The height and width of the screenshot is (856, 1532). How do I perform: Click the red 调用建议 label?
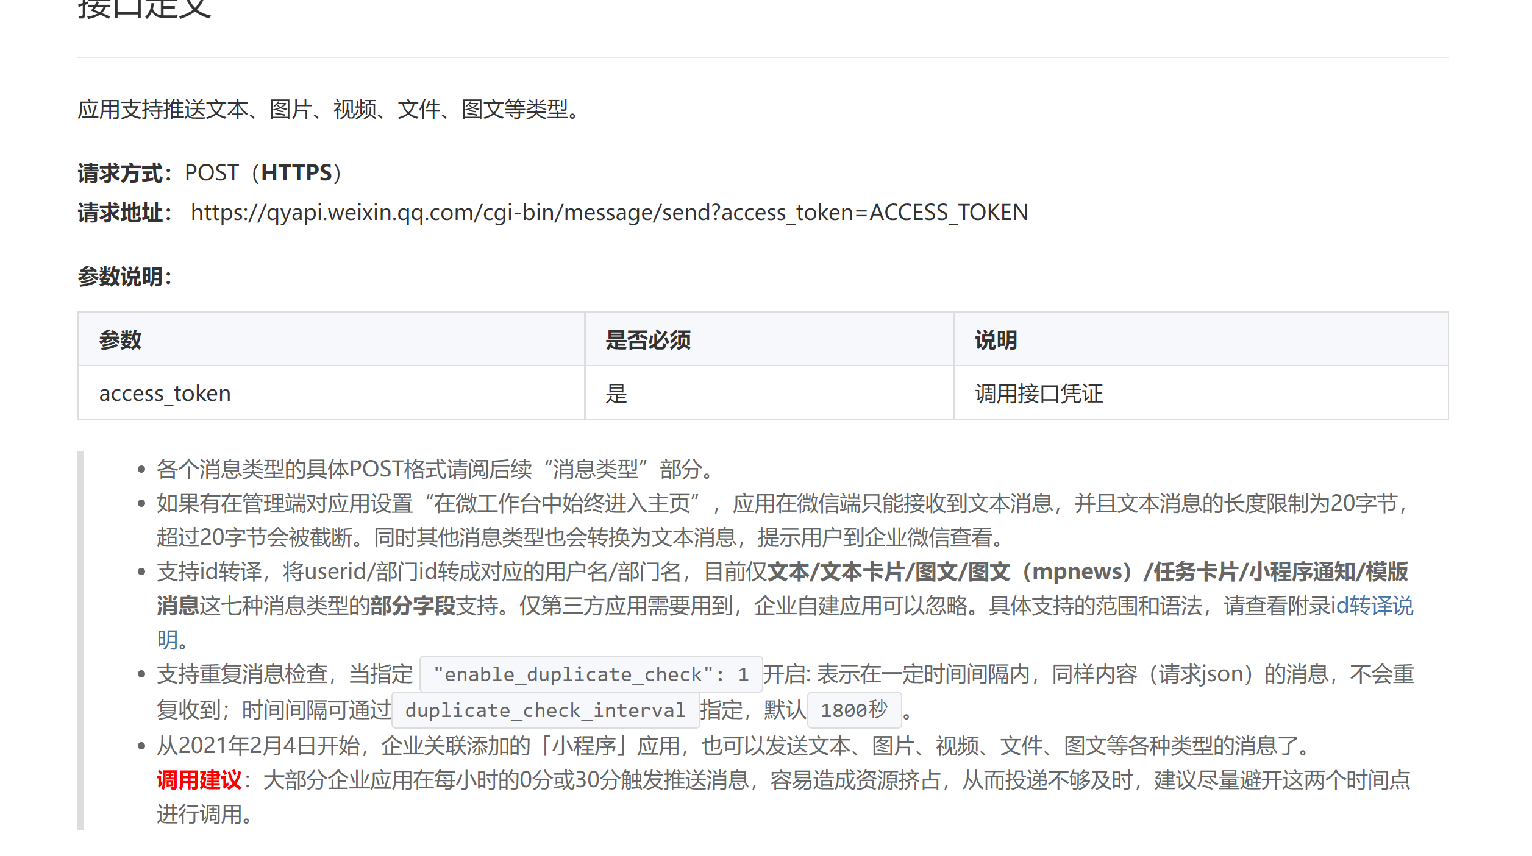[199, 780]
